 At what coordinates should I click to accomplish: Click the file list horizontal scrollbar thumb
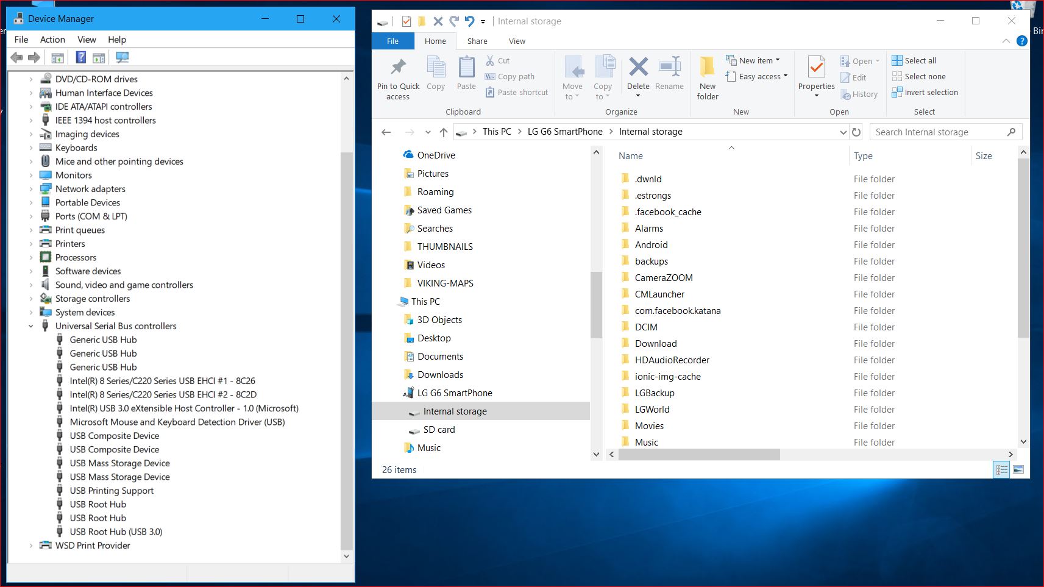(x=699, y=454)
